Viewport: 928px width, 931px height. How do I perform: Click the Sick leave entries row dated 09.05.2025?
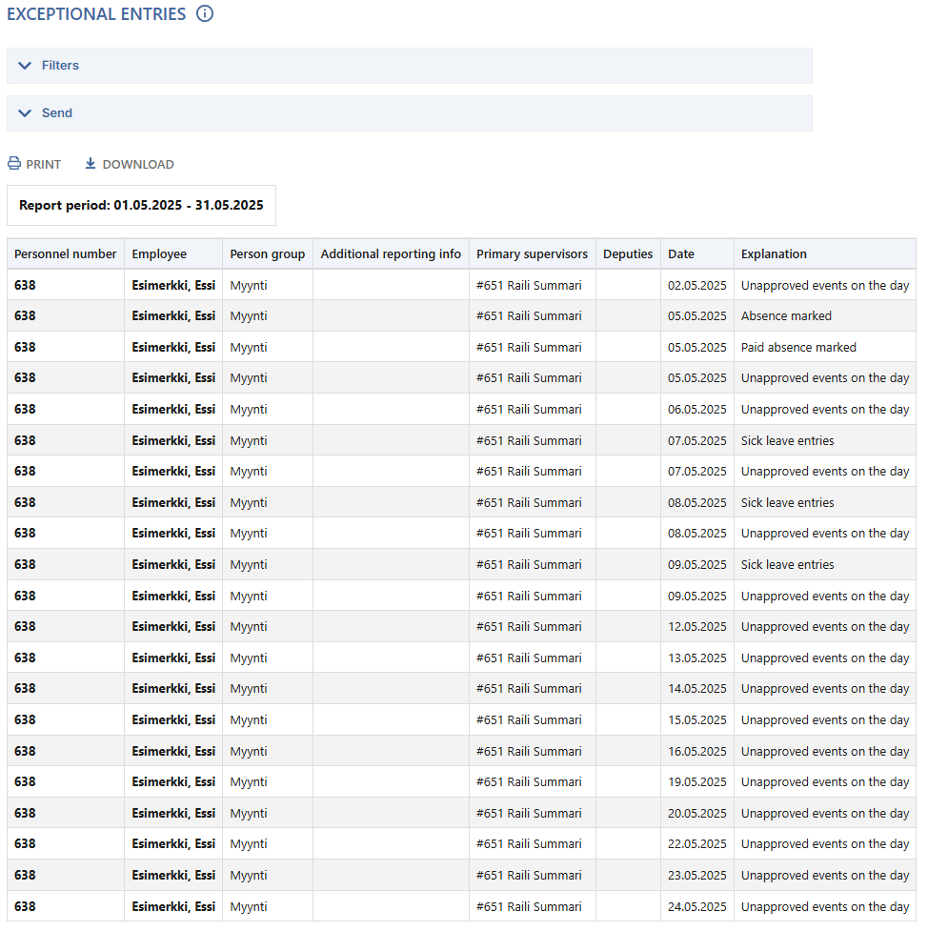461,565
